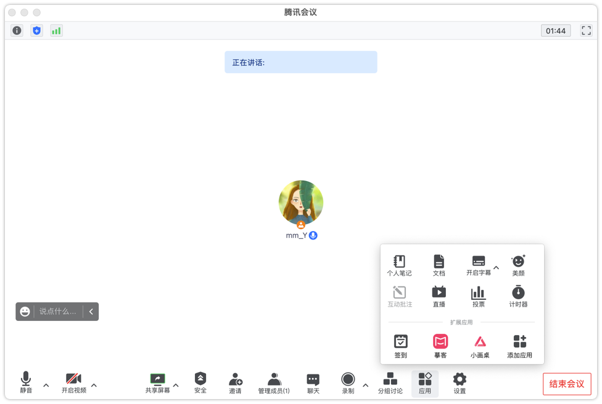Expand recording options next to 录制
Screen dimensions: 602x404
pos(366,386)
